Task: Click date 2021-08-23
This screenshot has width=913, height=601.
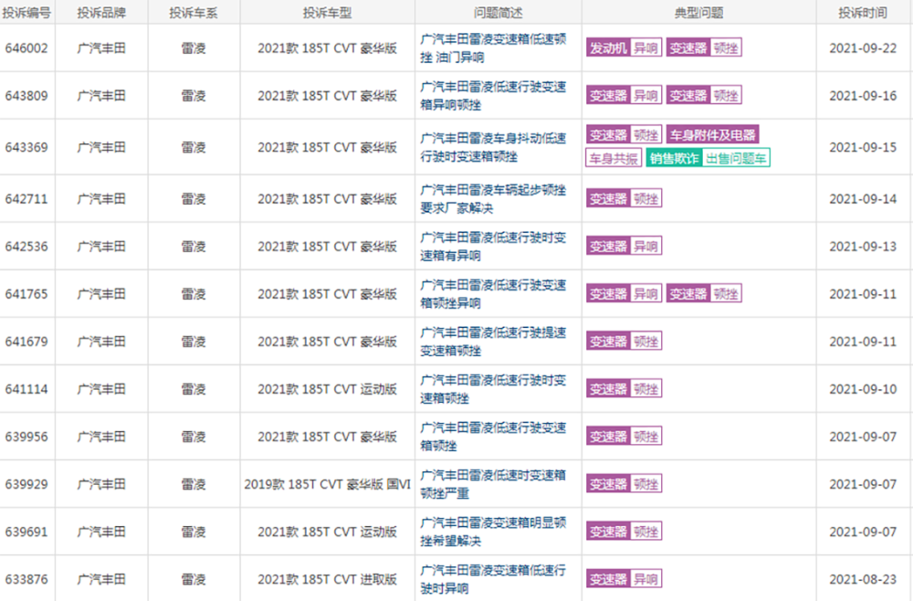Action: tap(863, 579)
